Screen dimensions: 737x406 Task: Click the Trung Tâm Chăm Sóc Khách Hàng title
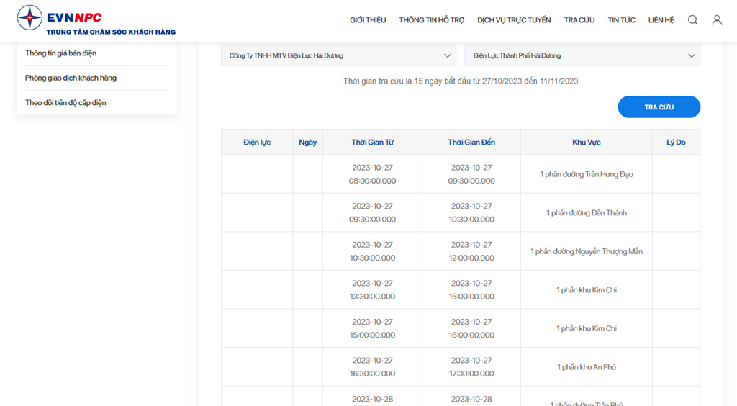pyautogui.click(x=111, y=32)
